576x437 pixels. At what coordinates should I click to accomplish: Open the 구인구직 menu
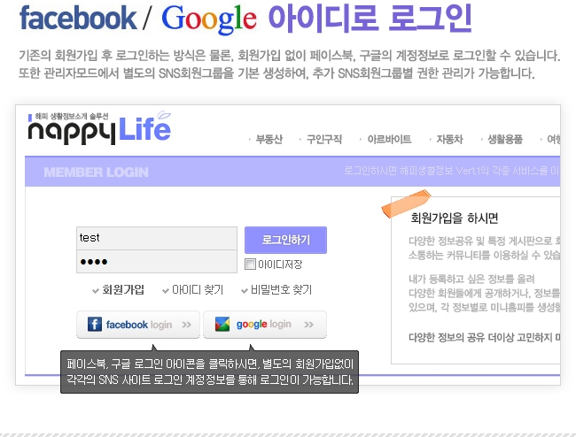324,139
